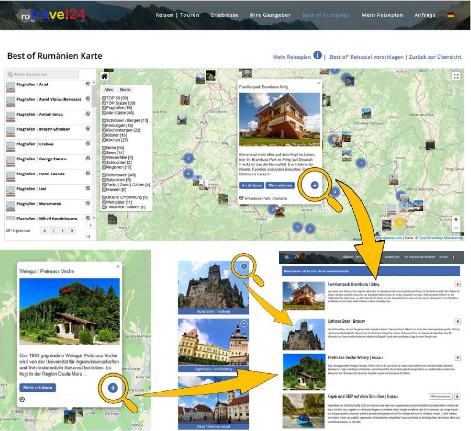Zoom out the map with minus control
This screenshot has height=431, width=471.
456,228
